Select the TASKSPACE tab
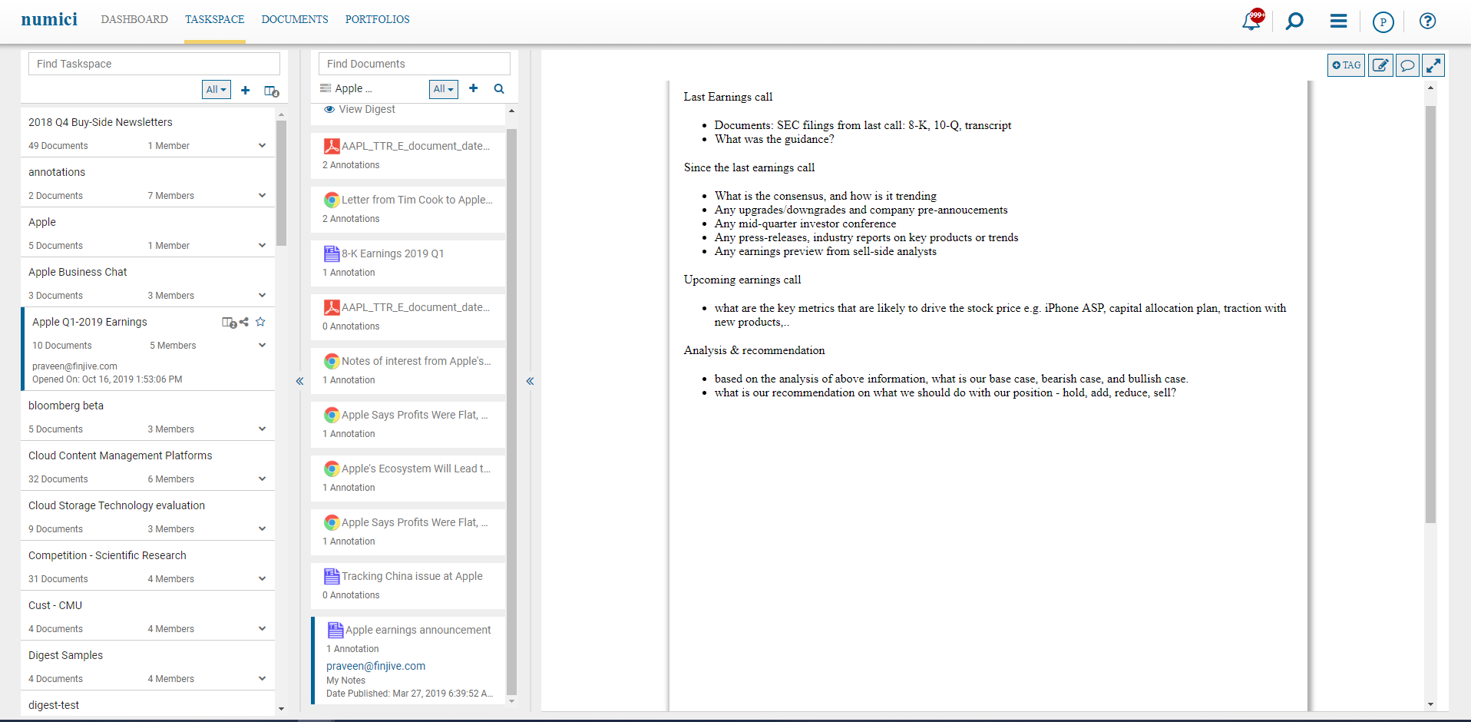Image resolution: width=1471 pixels, height=722 pixels. click(214, 19)
